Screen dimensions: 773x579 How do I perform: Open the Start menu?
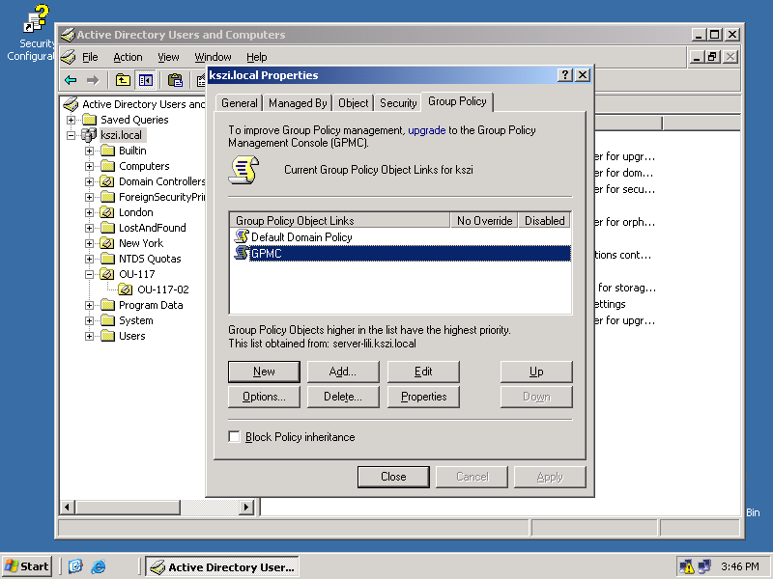coord(27,566)
